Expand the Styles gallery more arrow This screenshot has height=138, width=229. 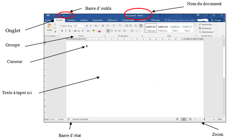coord(195,31)
